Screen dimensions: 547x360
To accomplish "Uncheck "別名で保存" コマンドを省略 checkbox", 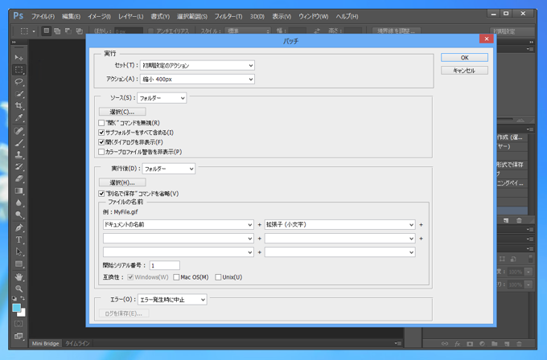I will pyautogui.click(x=101, y=194).
